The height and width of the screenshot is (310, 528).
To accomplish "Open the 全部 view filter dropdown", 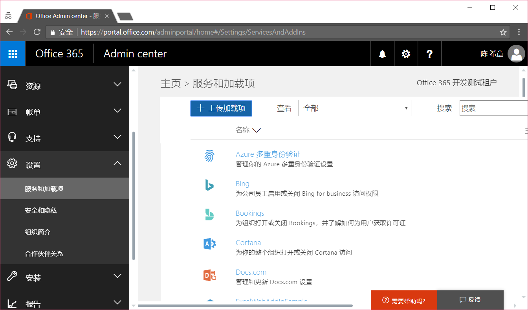I will 354,108.
